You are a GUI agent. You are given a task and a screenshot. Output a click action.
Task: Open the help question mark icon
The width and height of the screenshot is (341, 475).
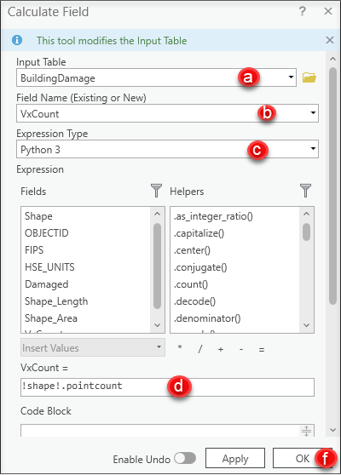point(302,12)
